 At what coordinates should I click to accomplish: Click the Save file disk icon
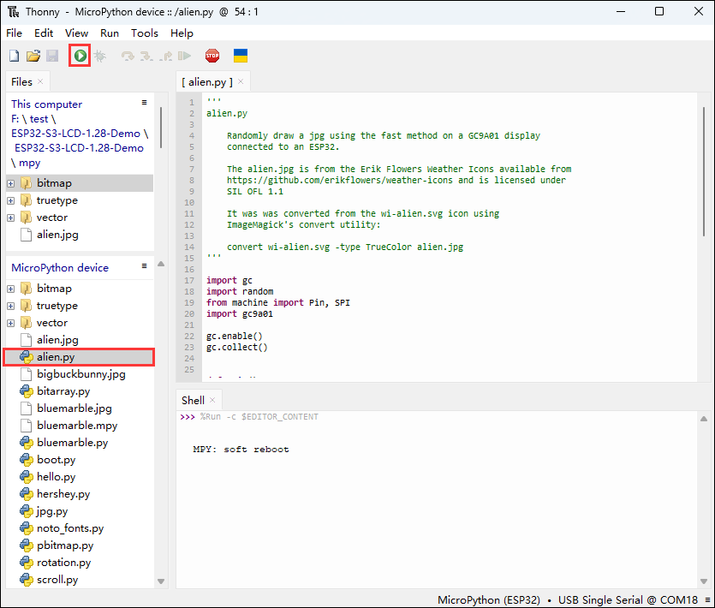[52, 56]
